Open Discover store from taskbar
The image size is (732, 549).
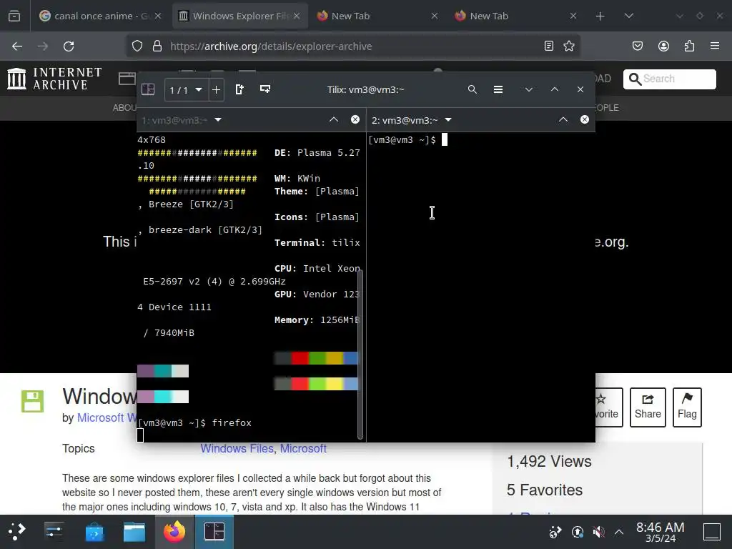pos(95,532)
